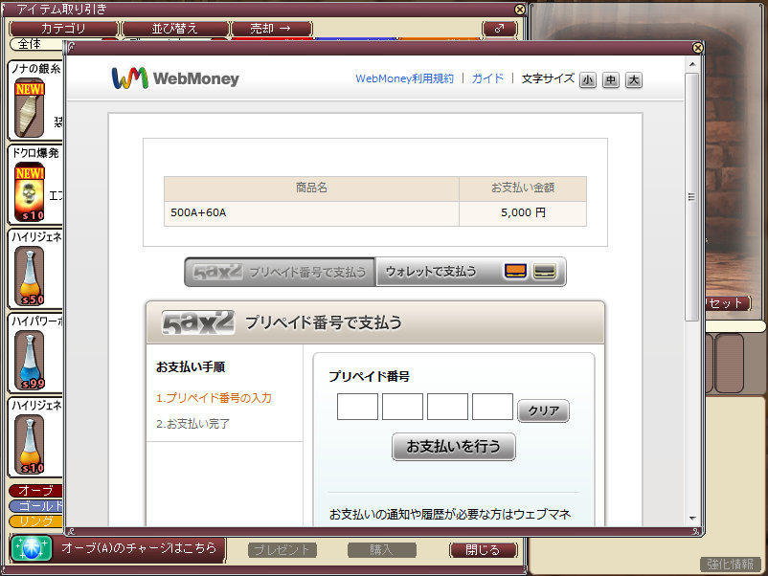Screen dimensions: 768x576
Task: Click the クリア button
Action: click(544, 410)
